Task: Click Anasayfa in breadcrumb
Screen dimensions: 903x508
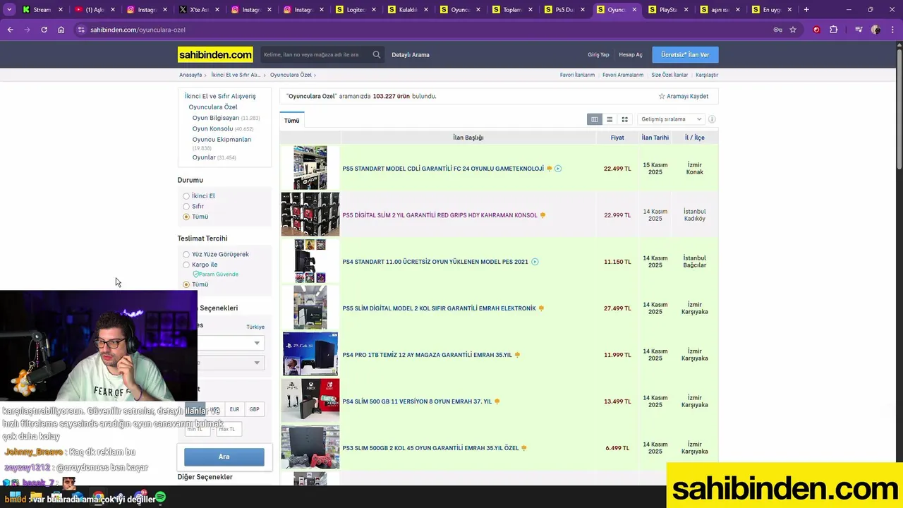Action: 190,75
